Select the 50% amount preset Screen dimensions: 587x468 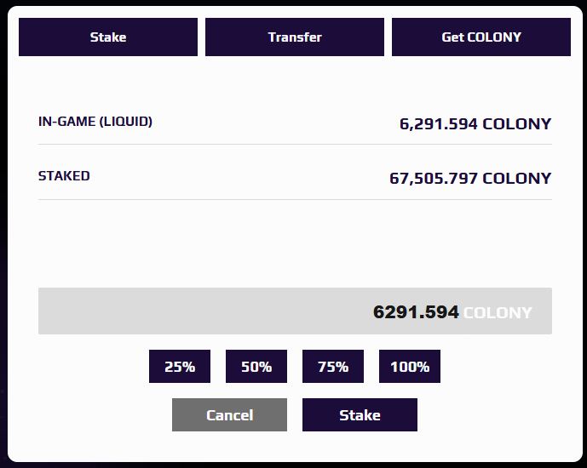(256, 367)
